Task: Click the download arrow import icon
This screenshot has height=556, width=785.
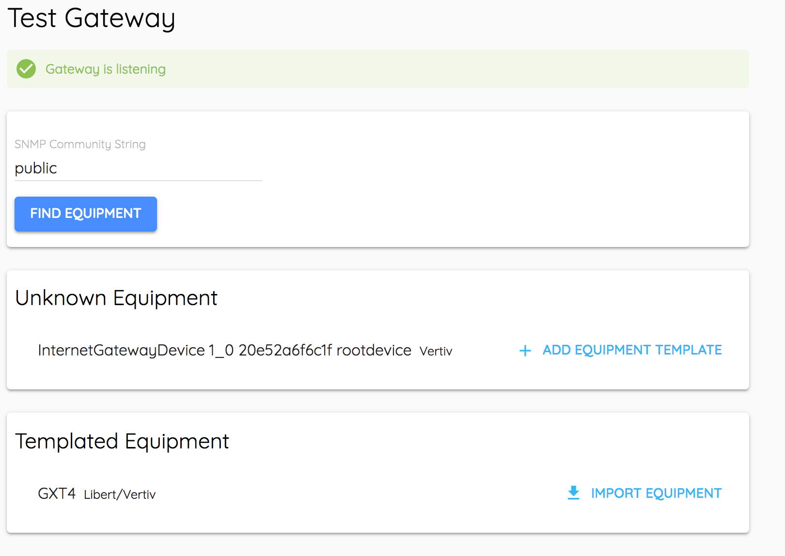Action: click(x=574, y=493)
